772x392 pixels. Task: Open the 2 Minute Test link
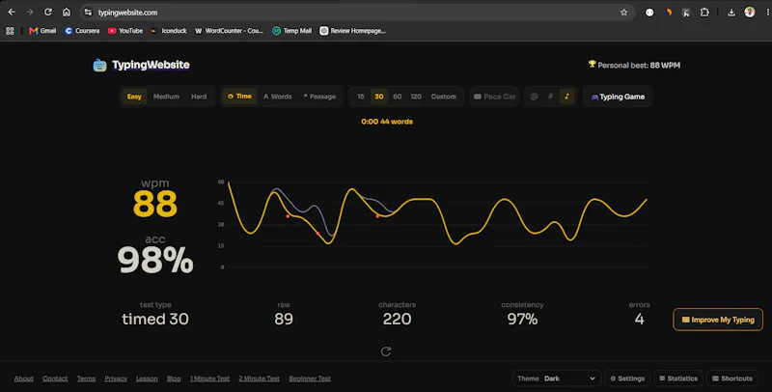[x=259, y=378]
